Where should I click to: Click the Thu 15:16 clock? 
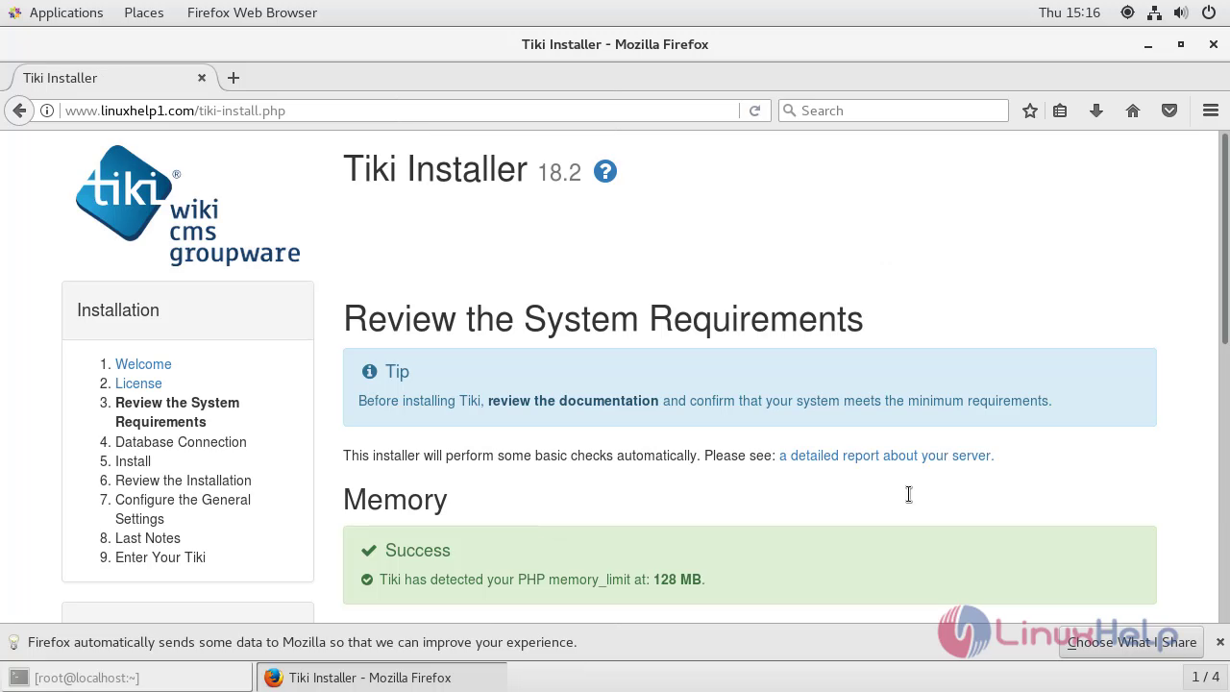tap(1070, 12)
